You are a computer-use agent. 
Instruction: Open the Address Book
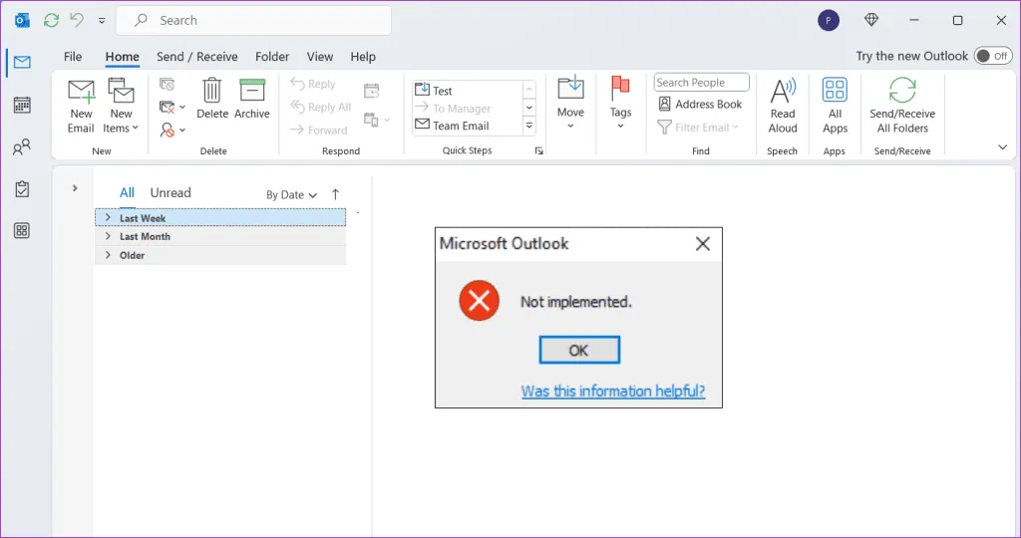coord(700,105)
